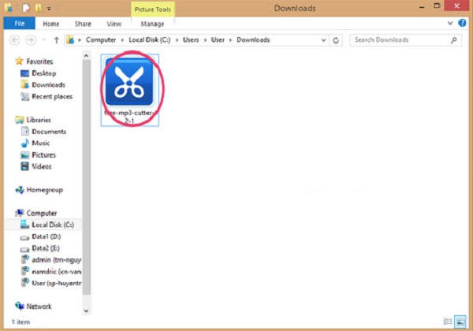Click the Homegroup icon
This screenshot has height=331, width=473.
click(x=20, y=190)
